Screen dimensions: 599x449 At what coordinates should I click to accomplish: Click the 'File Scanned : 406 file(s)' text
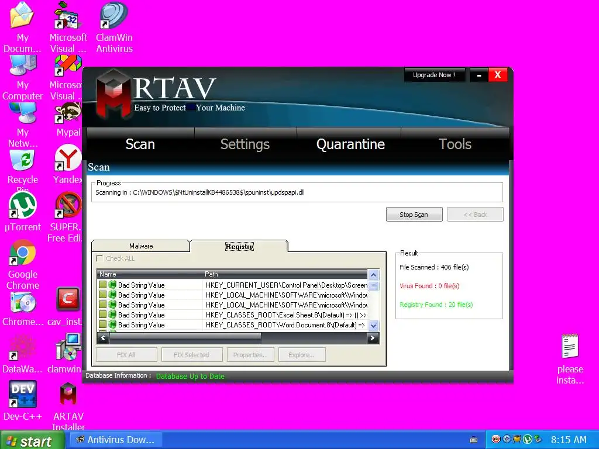434,267
